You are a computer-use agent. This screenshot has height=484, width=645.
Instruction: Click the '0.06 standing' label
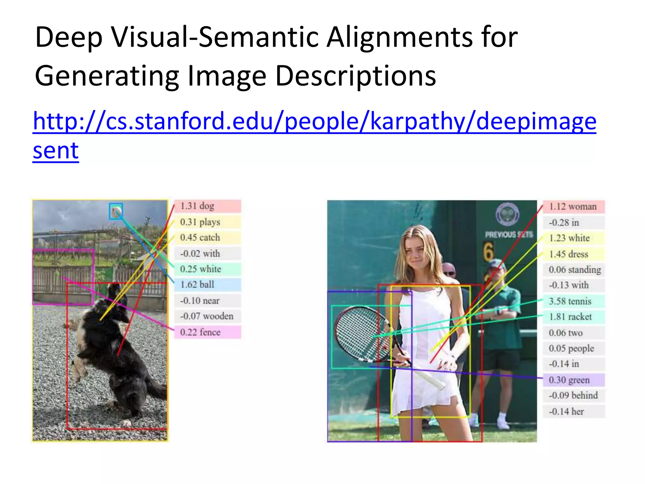pos(574,270)
